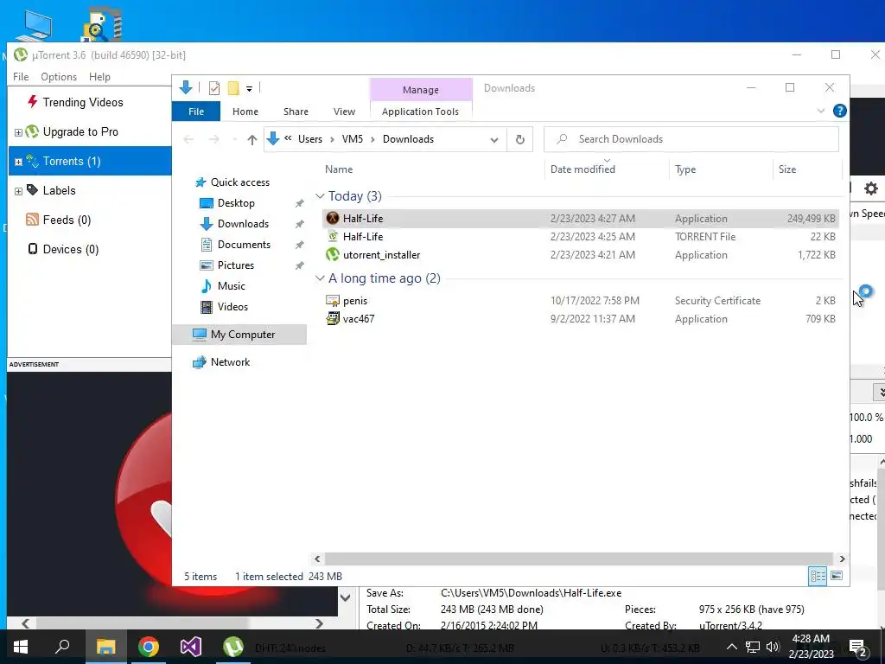Open the uTorrent Options menu
Viewport: 885px width, 664px height.
coord(59,77)
